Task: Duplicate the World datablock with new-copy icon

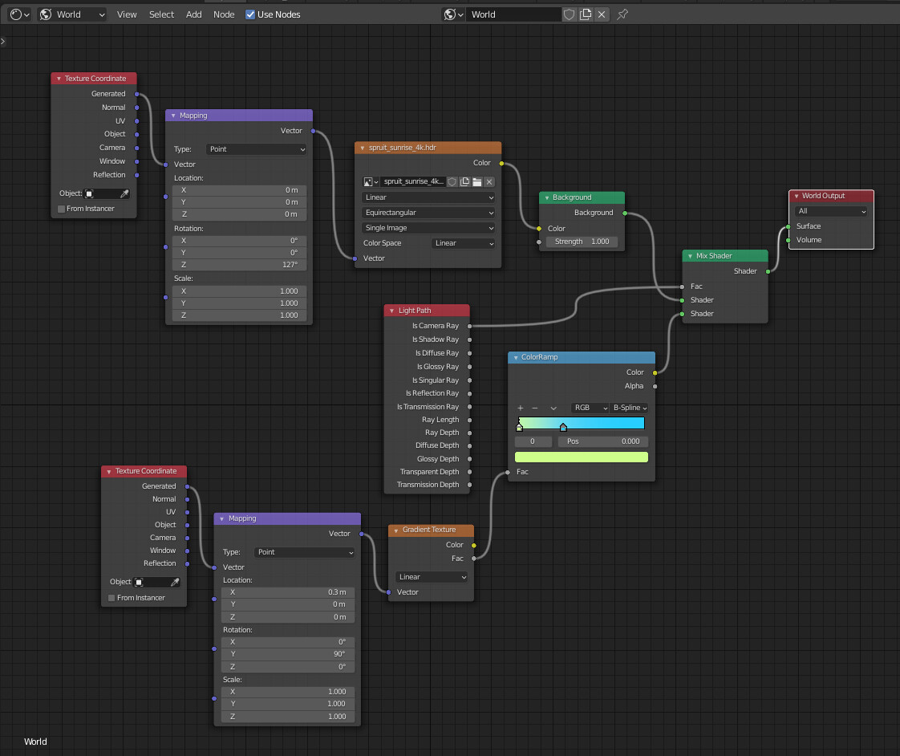Action: (x=586, y=14)
